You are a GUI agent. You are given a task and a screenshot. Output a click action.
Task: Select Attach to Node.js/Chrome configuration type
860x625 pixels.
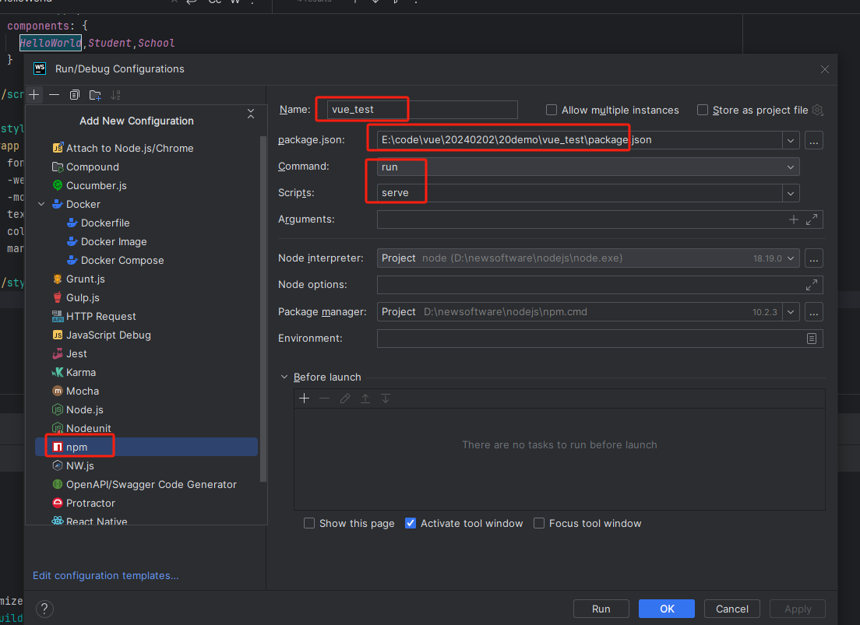pyautogui.click(x=129, y=148)
